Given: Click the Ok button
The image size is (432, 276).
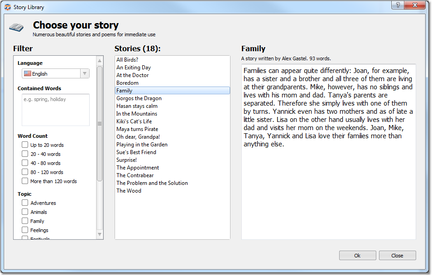Looking at the screenshot, I should [x=357, y=255].
